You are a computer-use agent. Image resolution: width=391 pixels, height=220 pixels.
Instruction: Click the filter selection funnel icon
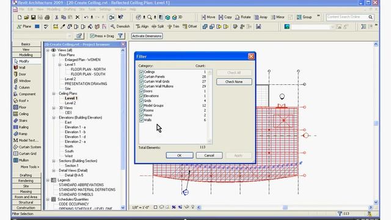(x=120, y=36)
